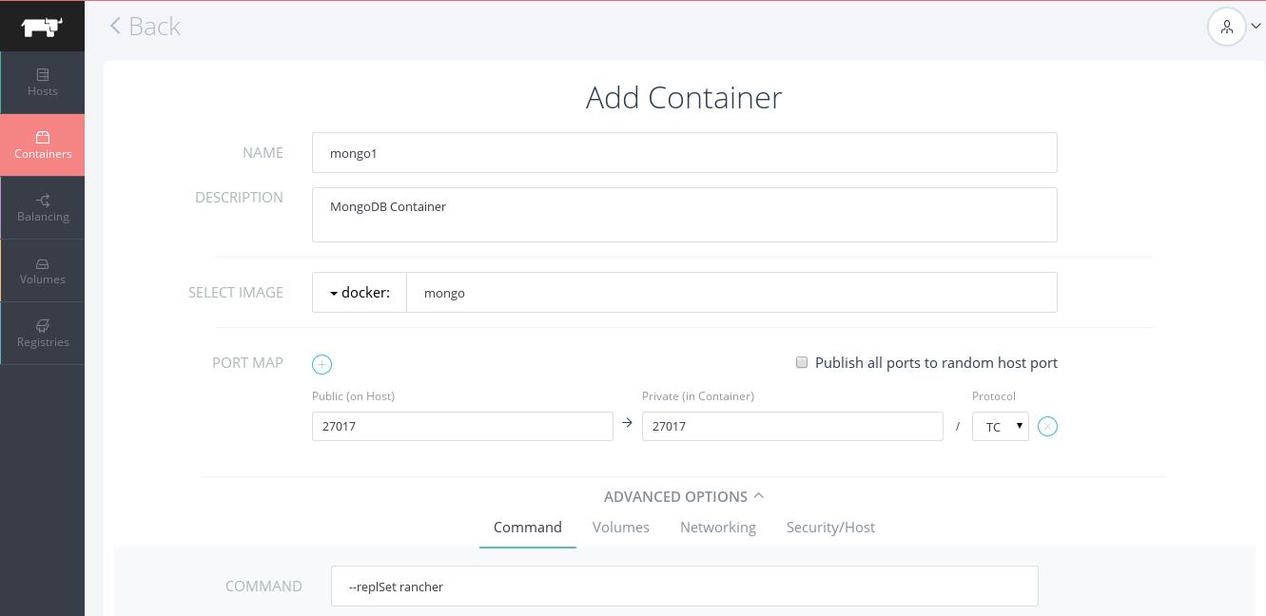1266x616 pixels.
Task: Open the Registries sidebar section
Action: [x=43, y=333]
